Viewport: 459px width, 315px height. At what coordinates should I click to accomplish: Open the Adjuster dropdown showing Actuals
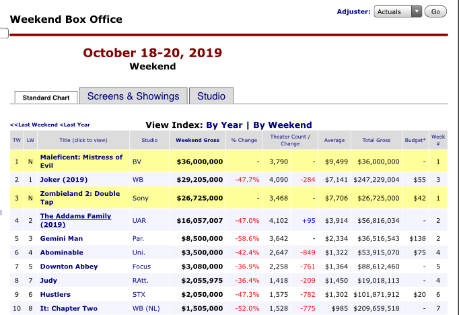(398, 12)
